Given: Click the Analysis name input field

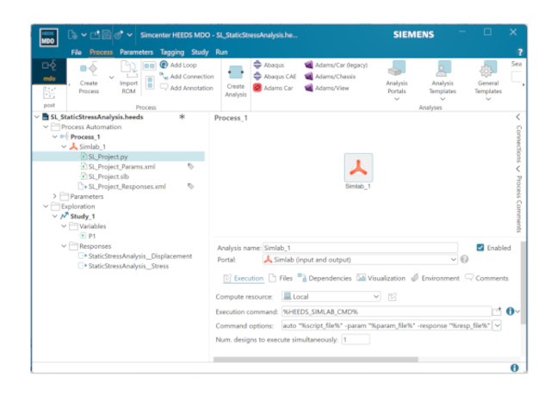Looking at the screenshot, I should click(x=360, y=248).
